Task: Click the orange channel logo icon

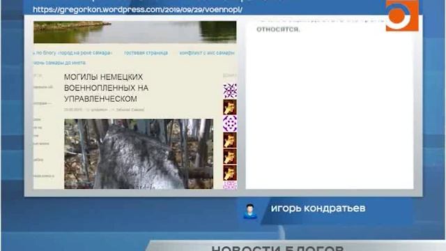Action: click(402, 15)
